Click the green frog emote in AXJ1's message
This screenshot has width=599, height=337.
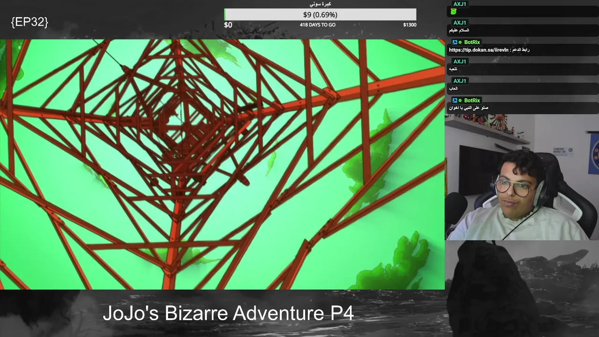453,11
